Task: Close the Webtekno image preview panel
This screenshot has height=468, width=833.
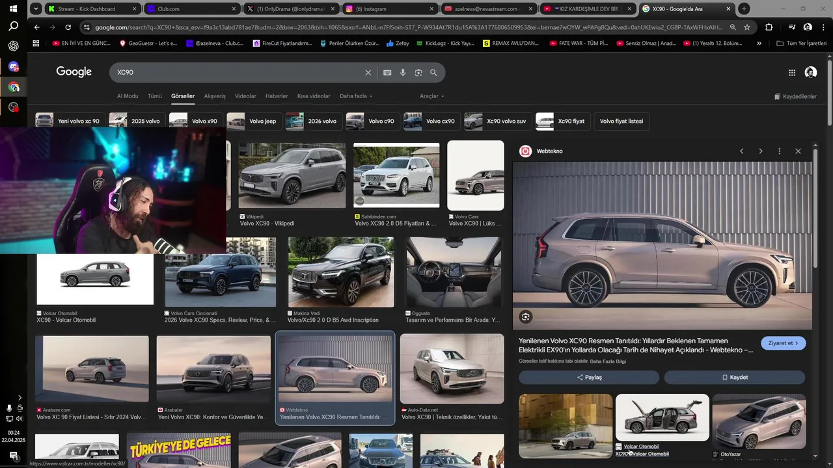Action: point(798,151)
